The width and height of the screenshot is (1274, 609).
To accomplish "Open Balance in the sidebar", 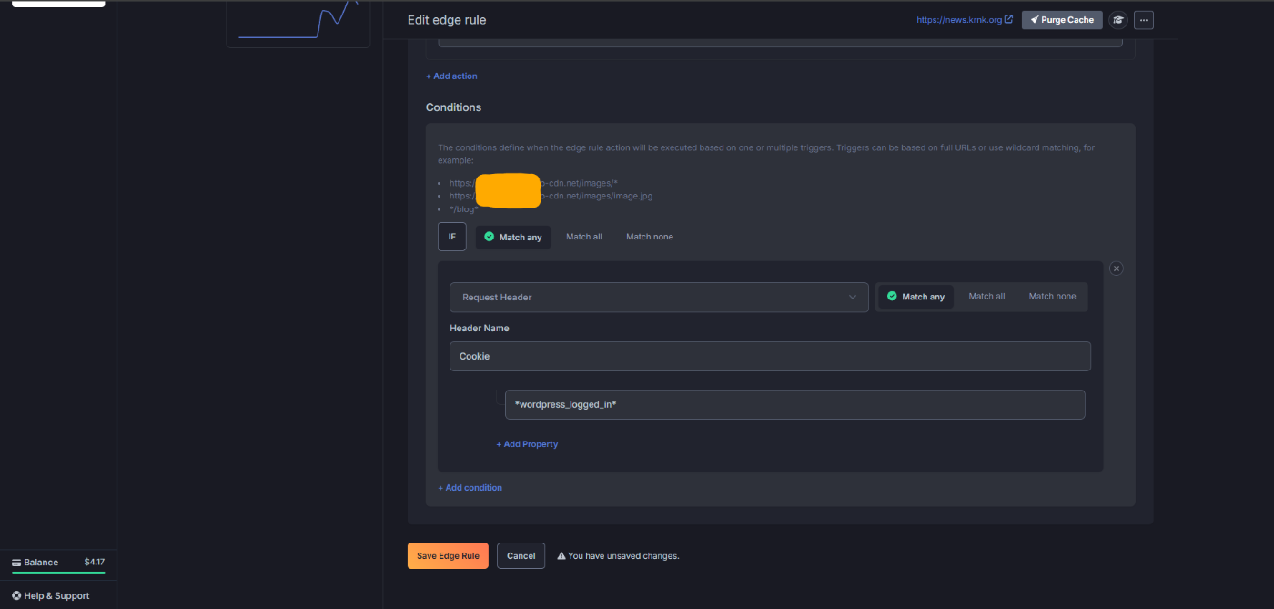I will [58, 563].
